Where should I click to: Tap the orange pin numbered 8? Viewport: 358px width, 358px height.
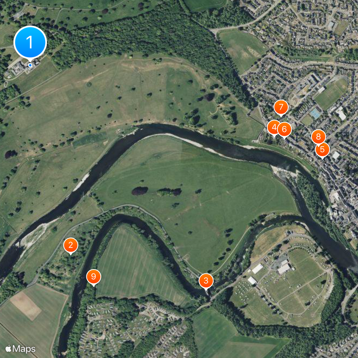[318, 137]
